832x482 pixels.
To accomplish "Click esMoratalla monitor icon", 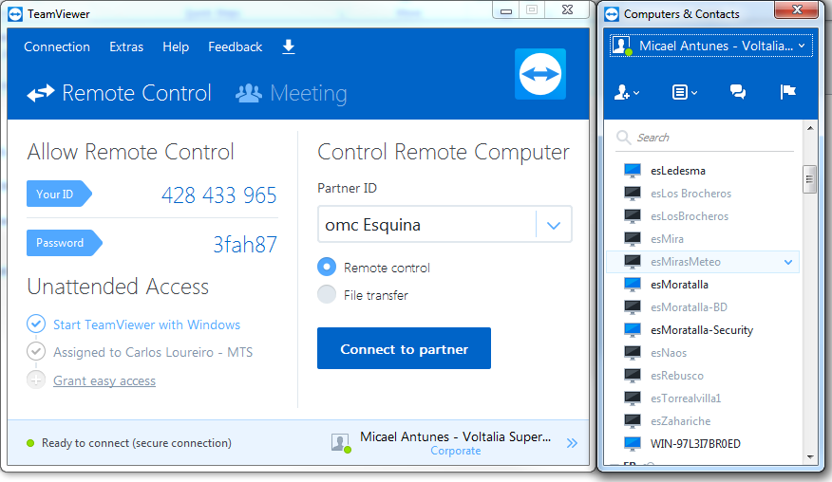I will (633, 285).
